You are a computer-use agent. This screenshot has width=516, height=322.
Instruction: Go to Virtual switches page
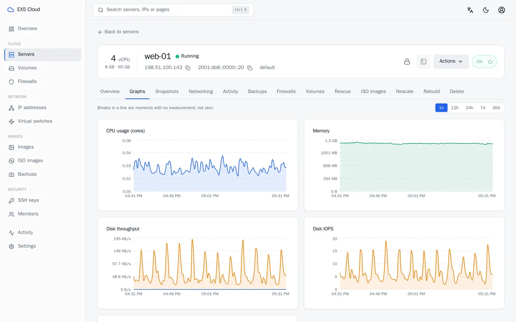point(43,121)
